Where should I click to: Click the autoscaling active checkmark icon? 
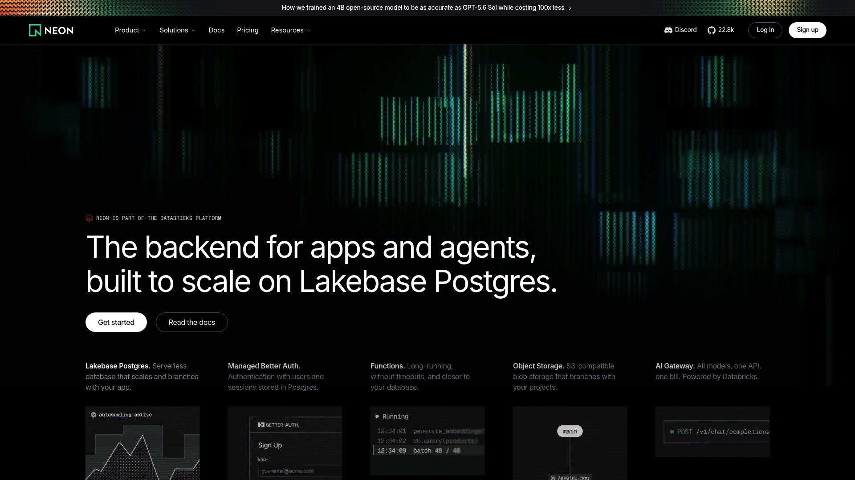[x=94, y=415]
